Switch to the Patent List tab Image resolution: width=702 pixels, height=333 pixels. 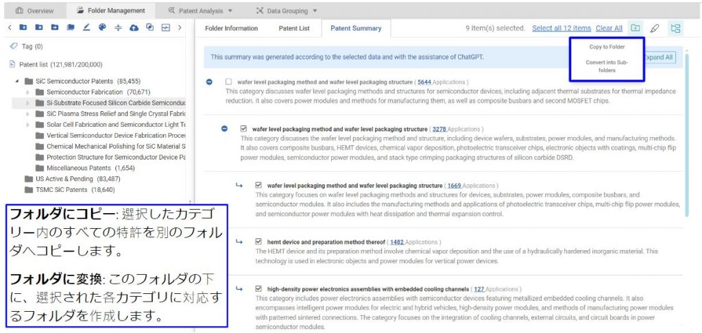coord(294,28)
